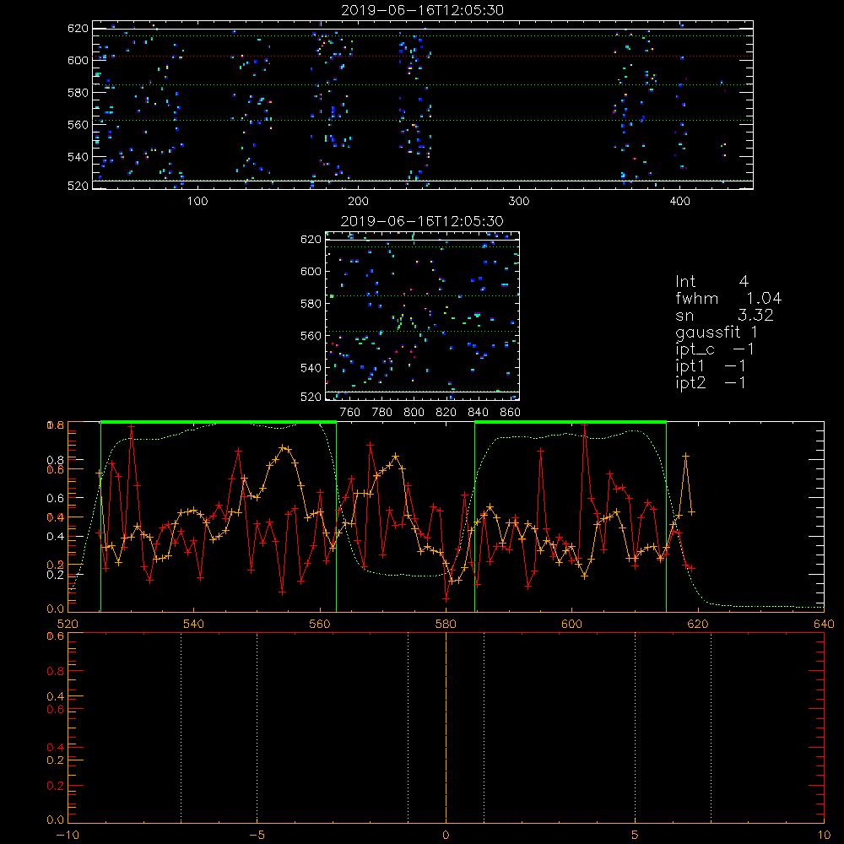This screenshot has height=844, width=844.
Task: Click the '540' x-axis label of profile plot
Action: 193,625
